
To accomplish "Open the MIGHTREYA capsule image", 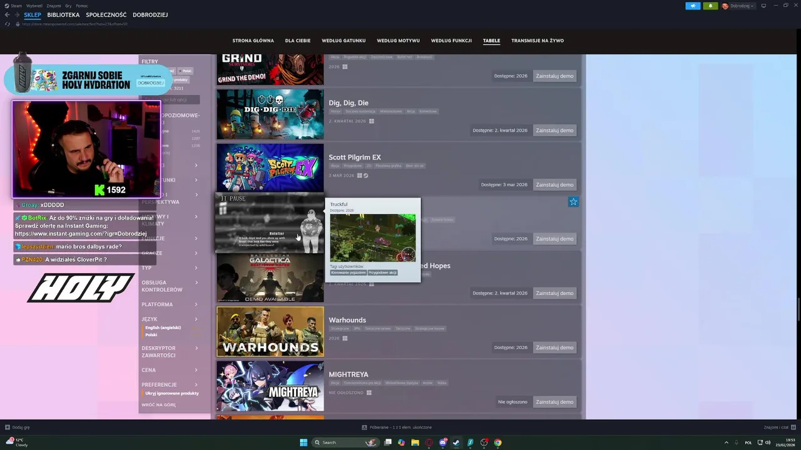I will click(x=270, y=386).
